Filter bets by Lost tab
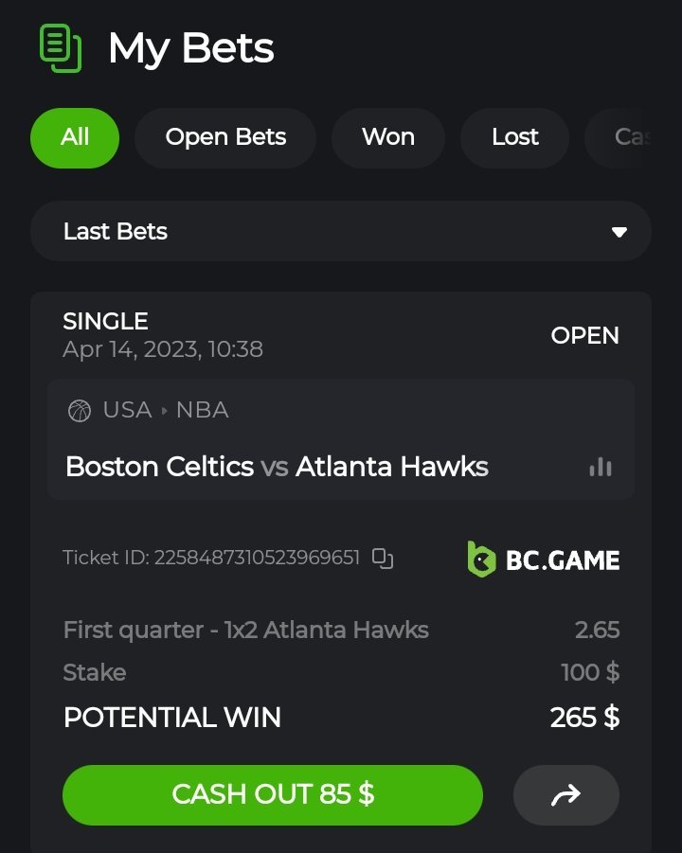 point(515,137)
